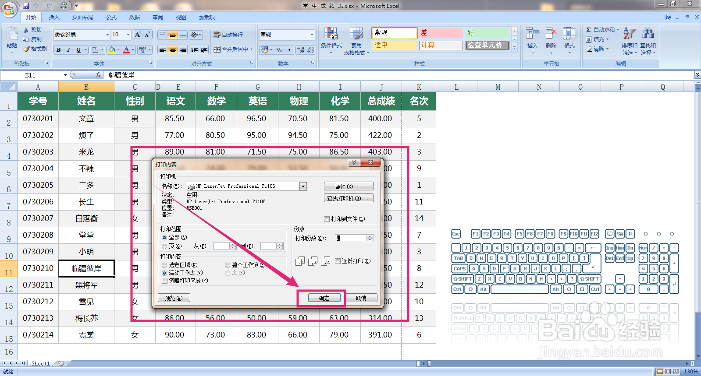Click the percent style icon

click(279, 50)
